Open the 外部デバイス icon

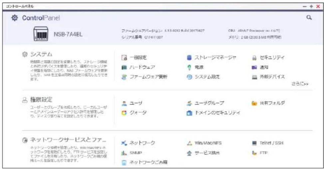[x=254, y=77]
